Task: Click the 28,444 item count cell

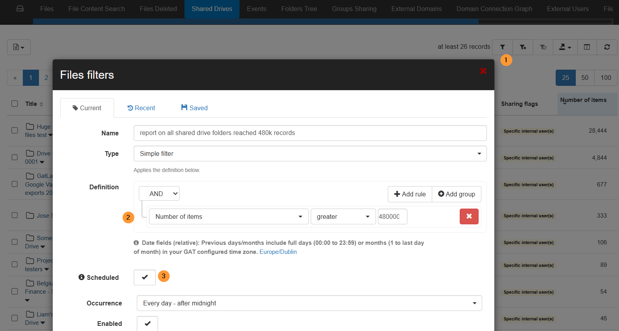Action: tap(597, 131)
